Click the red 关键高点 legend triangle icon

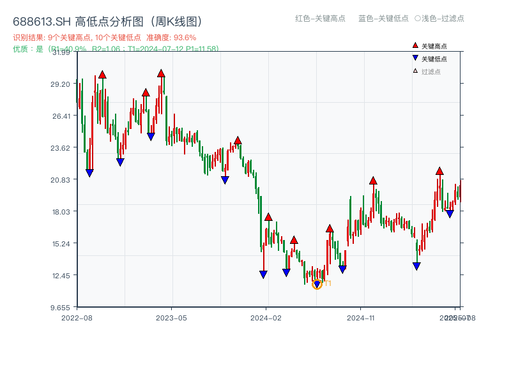pyautogui.click(x=415, y=45)
